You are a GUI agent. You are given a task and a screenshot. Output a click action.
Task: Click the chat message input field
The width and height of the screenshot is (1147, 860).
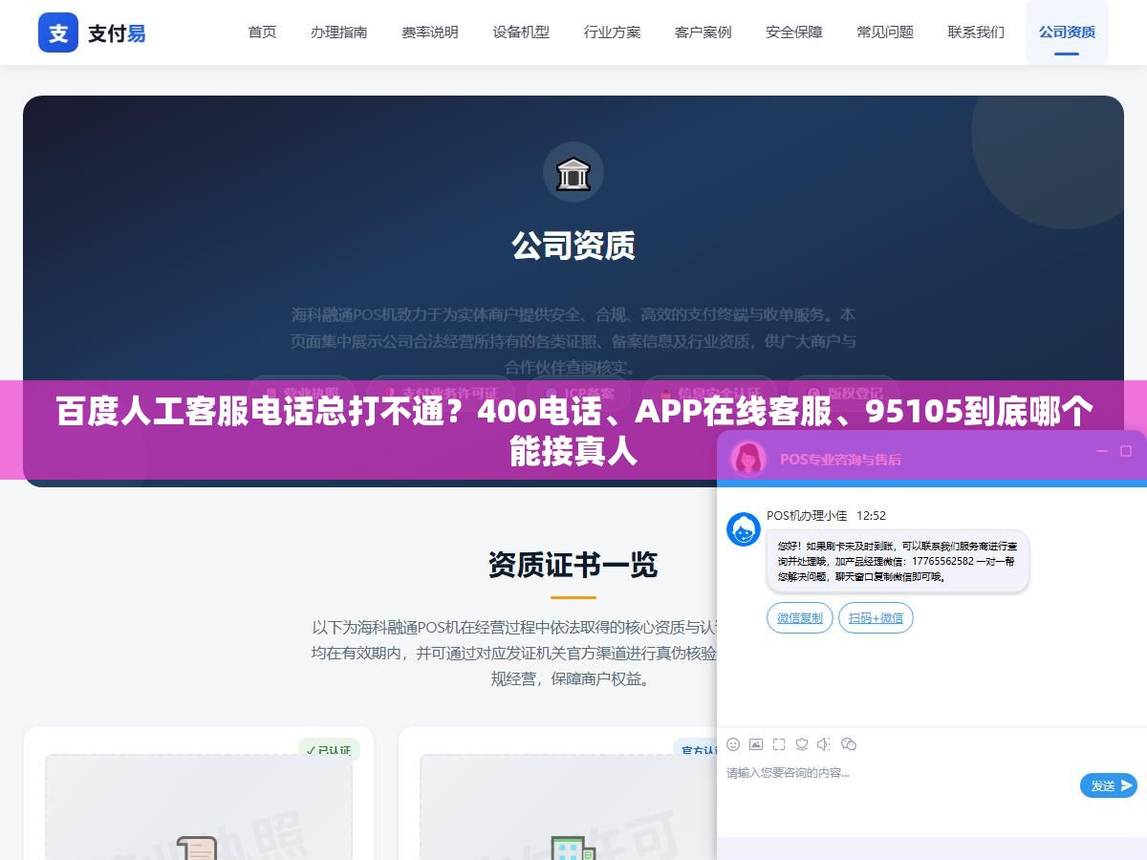(x=898, y=788)
